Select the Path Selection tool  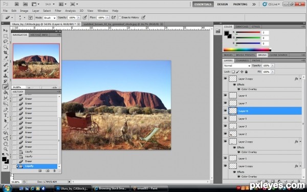6,121
